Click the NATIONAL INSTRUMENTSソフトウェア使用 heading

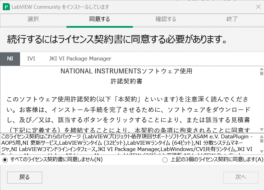(126, 71)
